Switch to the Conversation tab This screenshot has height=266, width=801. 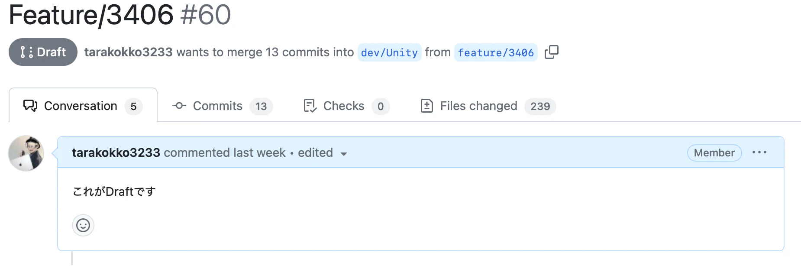[83, 106]
